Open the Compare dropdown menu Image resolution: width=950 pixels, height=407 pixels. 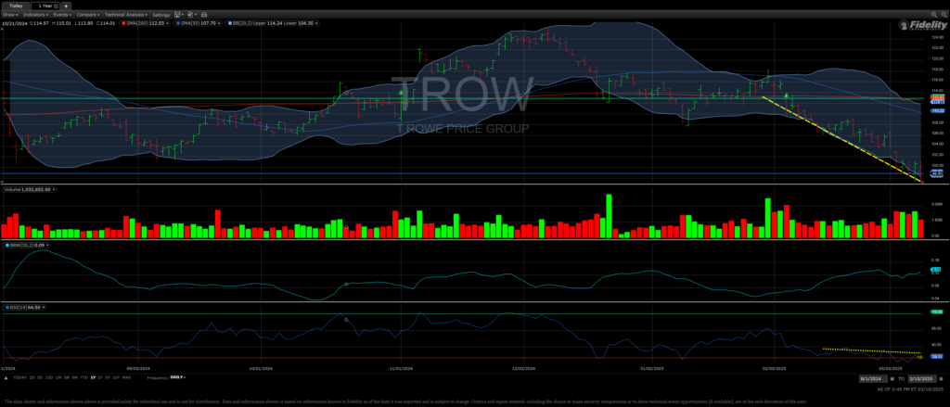pos(88,15)
